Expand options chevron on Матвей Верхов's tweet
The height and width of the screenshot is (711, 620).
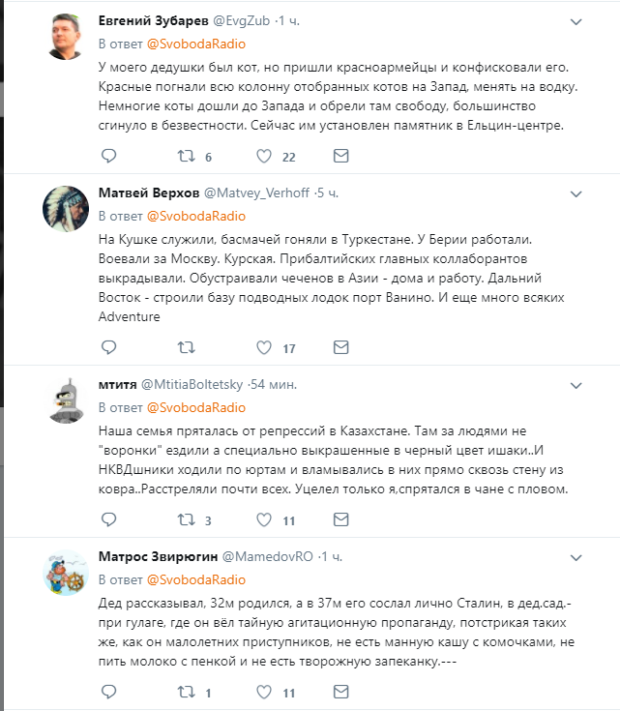tap(576, 194)
